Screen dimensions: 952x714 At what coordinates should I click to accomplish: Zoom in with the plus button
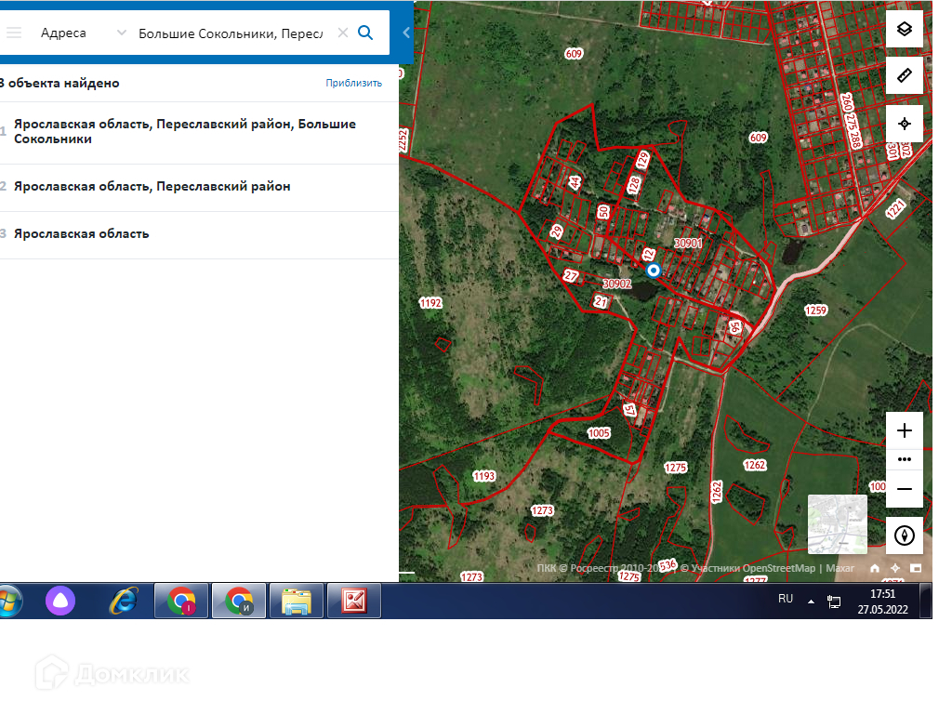click(904, 430)
